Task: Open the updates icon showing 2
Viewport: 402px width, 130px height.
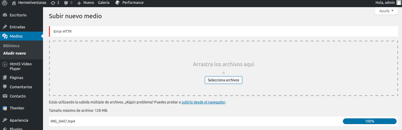Action: click(x=53, y=3)
